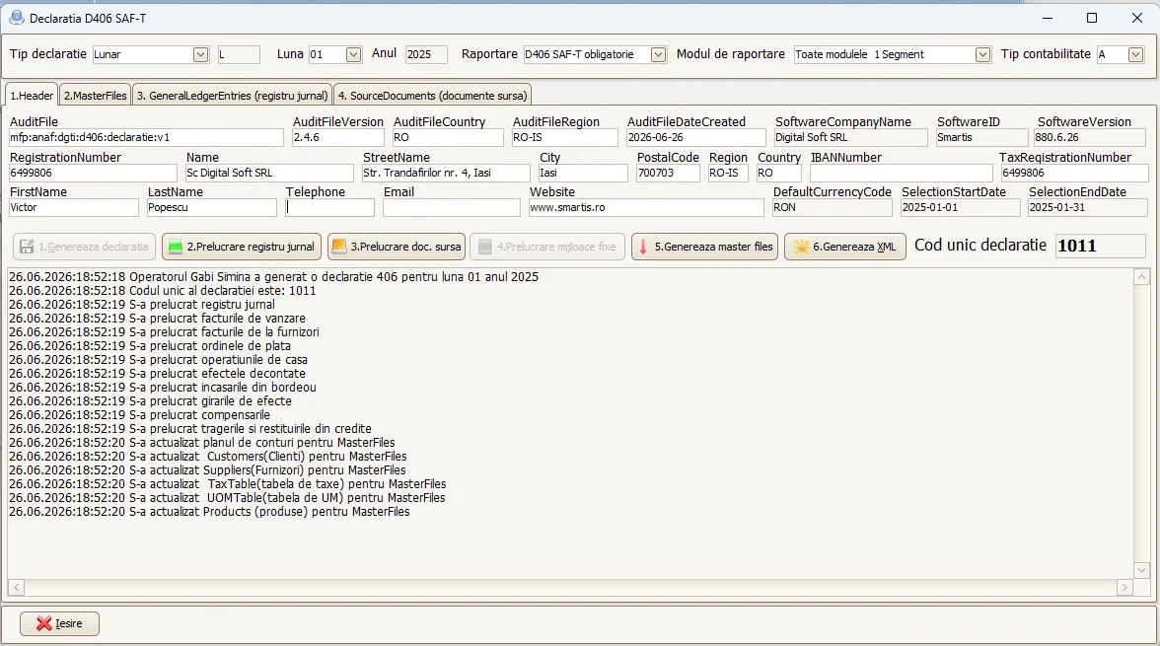Click the empty Email field
Viewport: 1160px width, 646px height.
tap(452, 208)
